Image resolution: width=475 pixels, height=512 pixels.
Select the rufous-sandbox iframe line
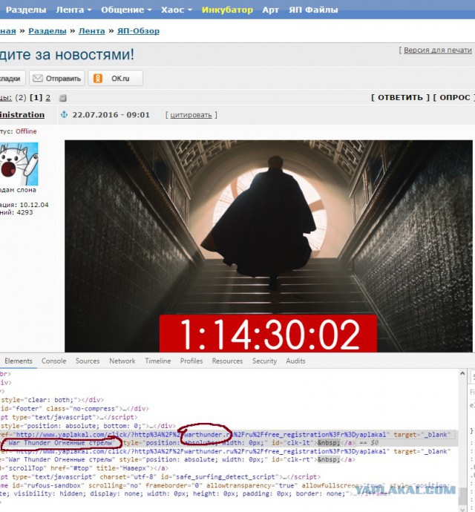(226, 489)
